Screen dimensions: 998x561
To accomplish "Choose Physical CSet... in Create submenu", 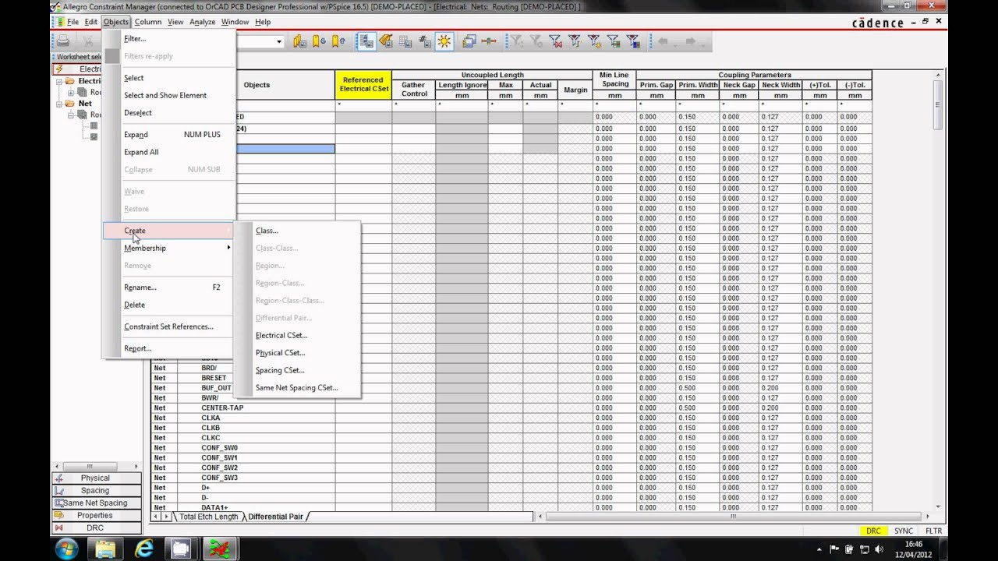I will point(298,353).
